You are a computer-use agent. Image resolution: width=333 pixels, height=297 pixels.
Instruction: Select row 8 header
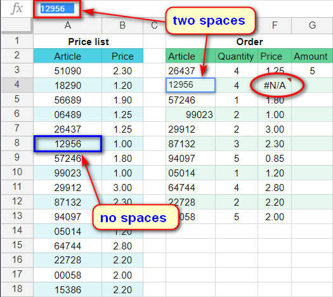pyautogui.click(x=16, y=143)
